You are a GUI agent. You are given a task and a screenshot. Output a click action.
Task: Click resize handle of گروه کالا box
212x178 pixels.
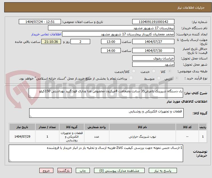pos(31,116)
